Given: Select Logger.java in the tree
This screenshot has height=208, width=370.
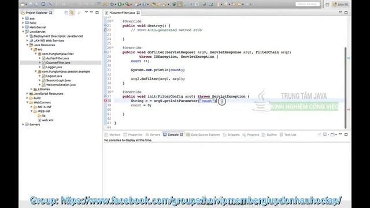Looking at the screenshot, I should click(54, 67).
